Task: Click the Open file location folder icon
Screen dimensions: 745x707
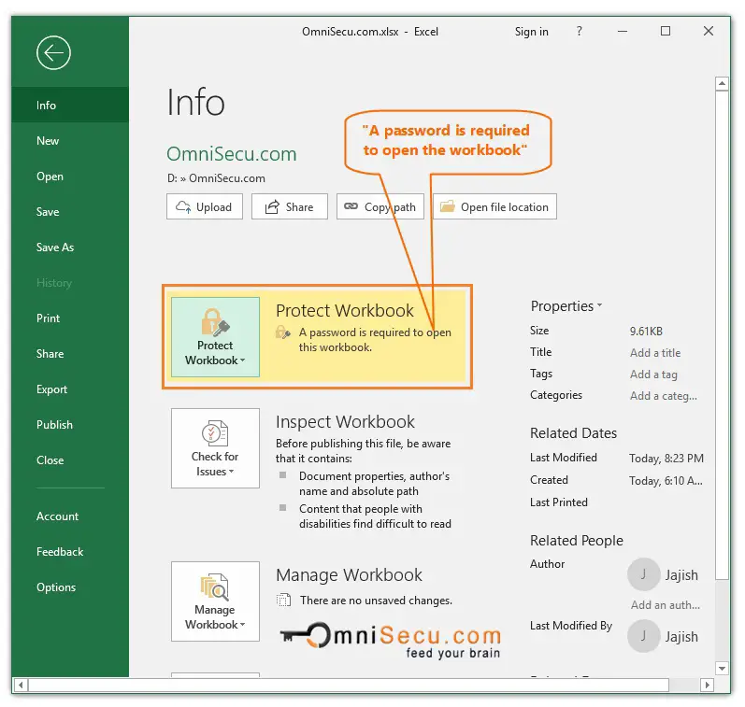Action: click(447, 206)
